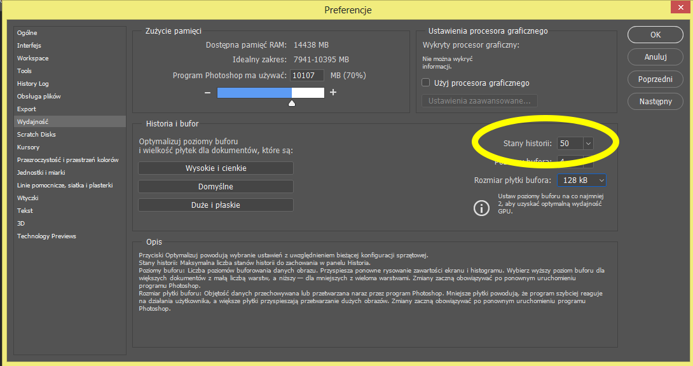Go to Obsługa plików category
The height and width of the screenshot is (366, 693).
click(x=39, y=96)
